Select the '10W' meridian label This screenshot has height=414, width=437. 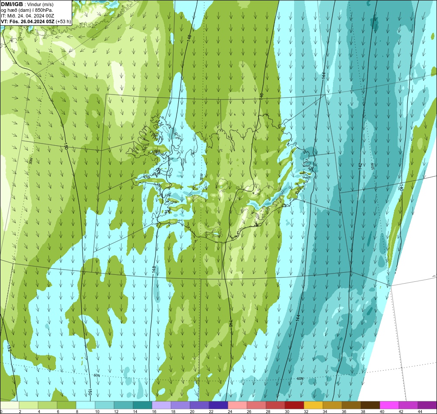coord(372,167)
